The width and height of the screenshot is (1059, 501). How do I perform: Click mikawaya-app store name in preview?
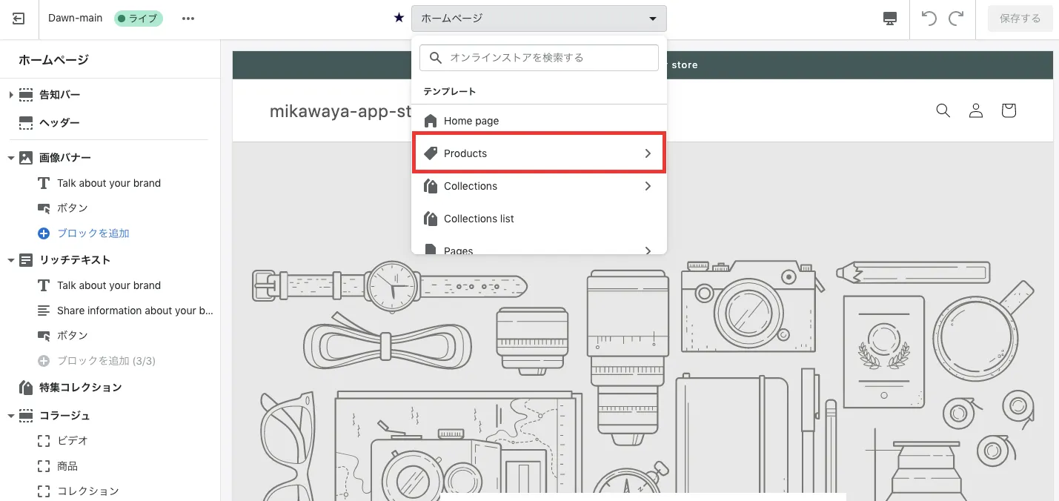point(340,111)
